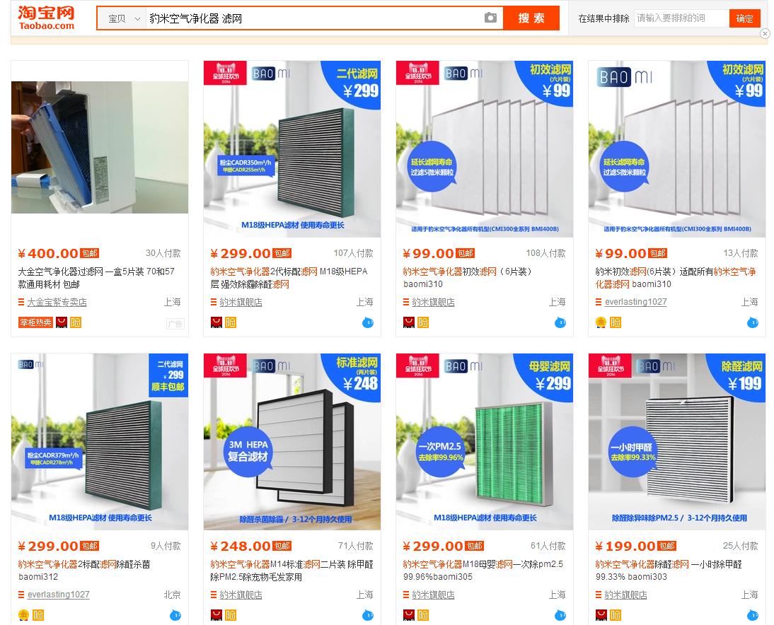Open the green 母婴滤网 product image

pos(484,441)
